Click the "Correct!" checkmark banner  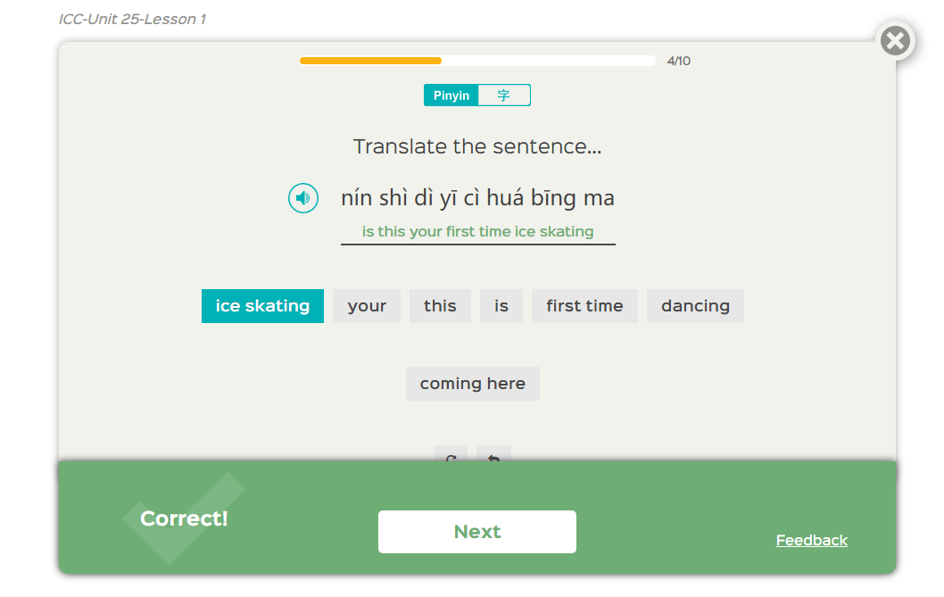pyautogui.click(x=184, y=518)
